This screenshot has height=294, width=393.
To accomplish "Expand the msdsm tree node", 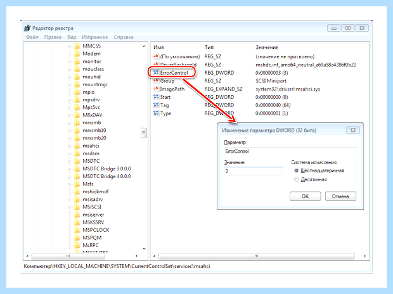I will (x=70, y=153).
